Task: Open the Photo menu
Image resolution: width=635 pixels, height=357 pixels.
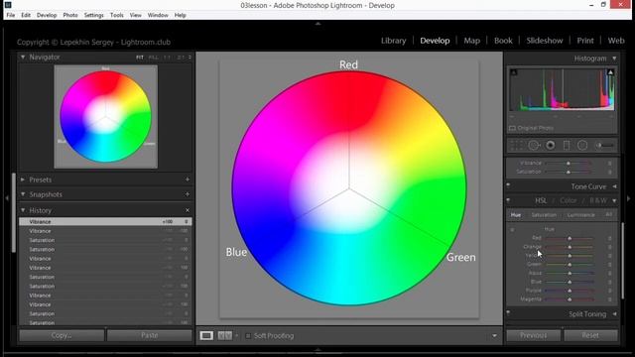Action: [70, 15]
